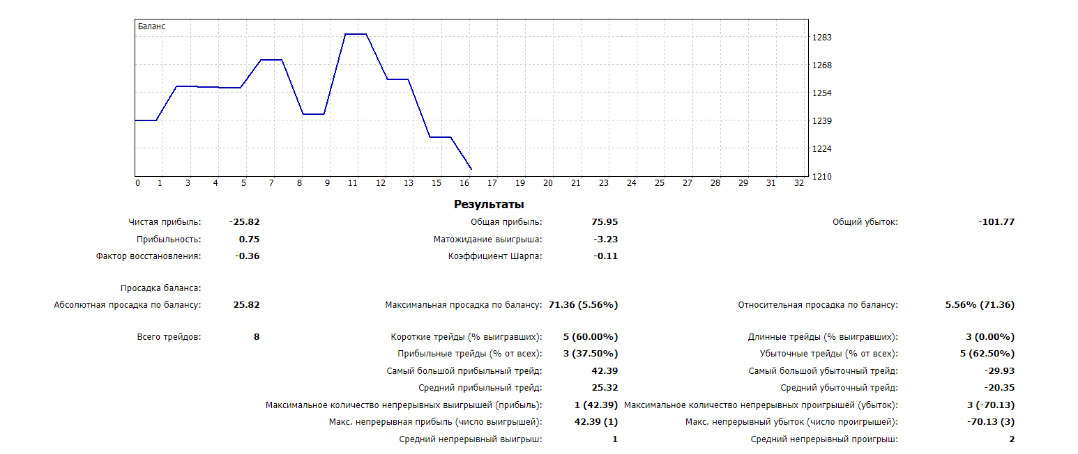Click the "Прибыльные трейды (% от всех):" label

click(470, 353)
